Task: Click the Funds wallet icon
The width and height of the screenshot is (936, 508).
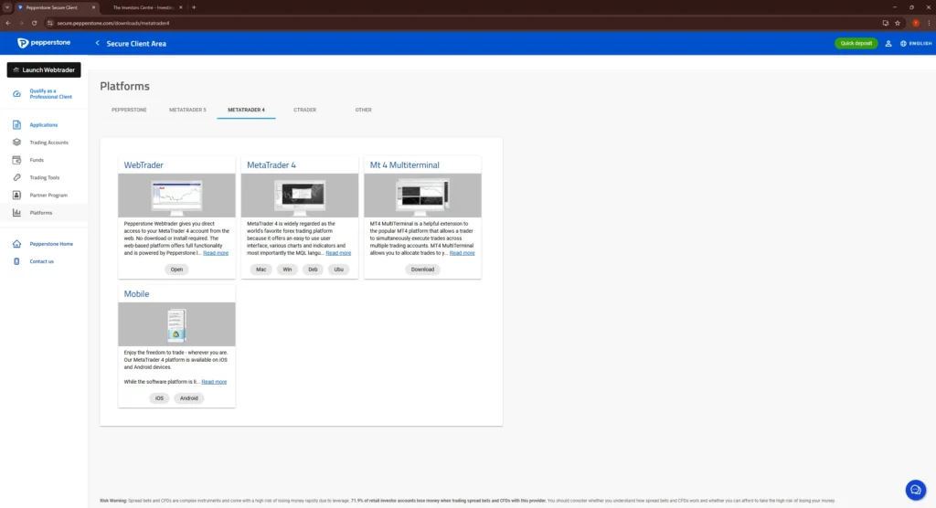Action: [x=16, y=160]
